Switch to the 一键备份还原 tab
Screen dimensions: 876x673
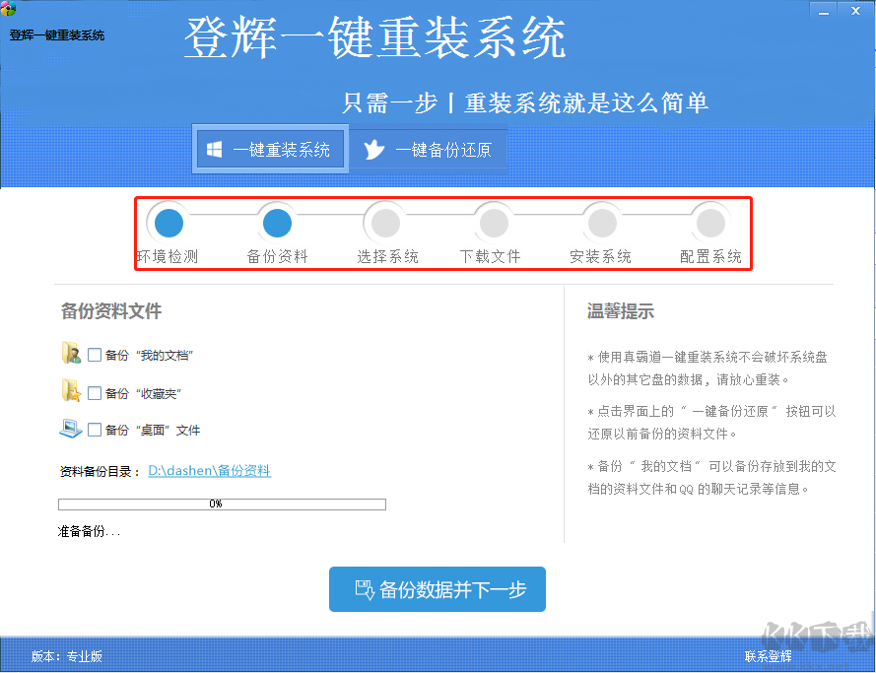(x=429, y=149)
